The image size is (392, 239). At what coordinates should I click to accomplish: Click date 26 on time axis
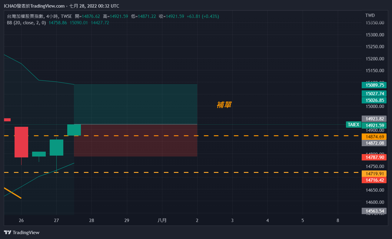pyautogui.click(x=21, y=220)
